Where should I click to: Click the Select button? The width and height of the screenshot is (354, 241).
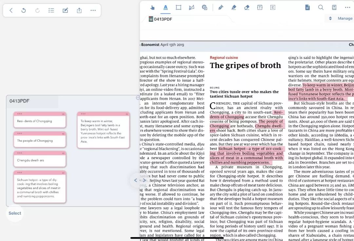(x=15, y=213)
